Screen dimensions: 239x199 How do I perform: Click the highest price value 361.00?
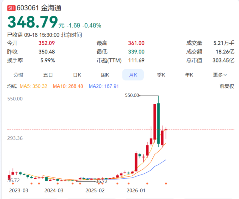point(136,43)
